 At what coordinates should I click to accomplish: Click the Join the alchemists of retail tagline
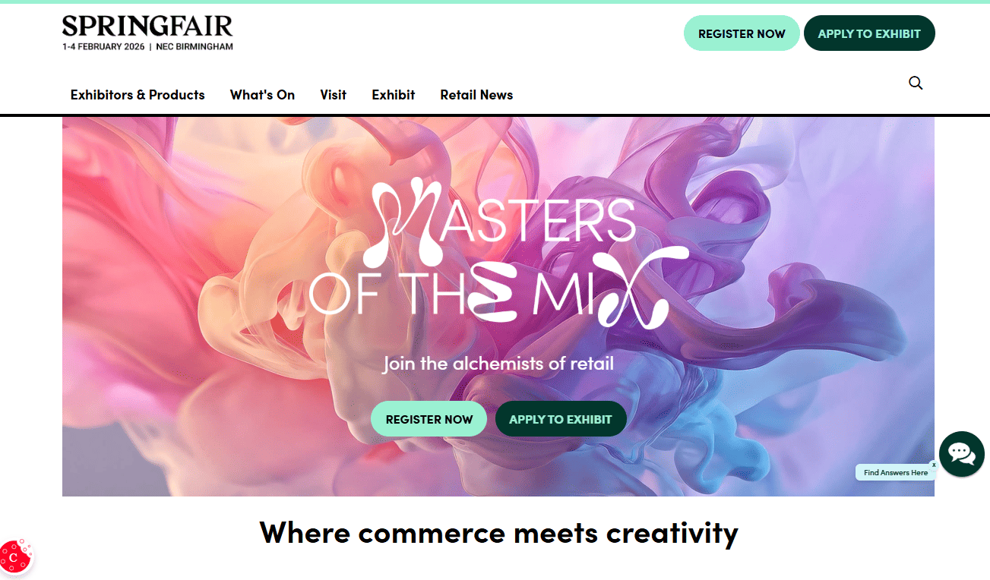[498, 364]
